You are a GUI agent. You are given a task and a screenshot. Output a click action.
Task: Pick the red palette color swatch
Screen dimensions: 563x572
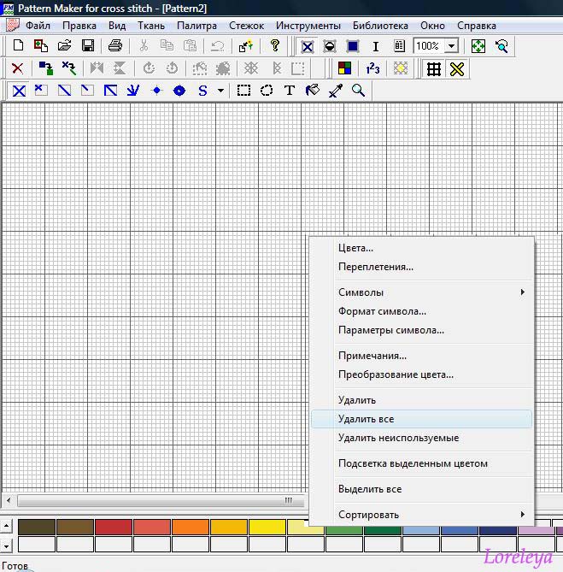tap(114, 527)
